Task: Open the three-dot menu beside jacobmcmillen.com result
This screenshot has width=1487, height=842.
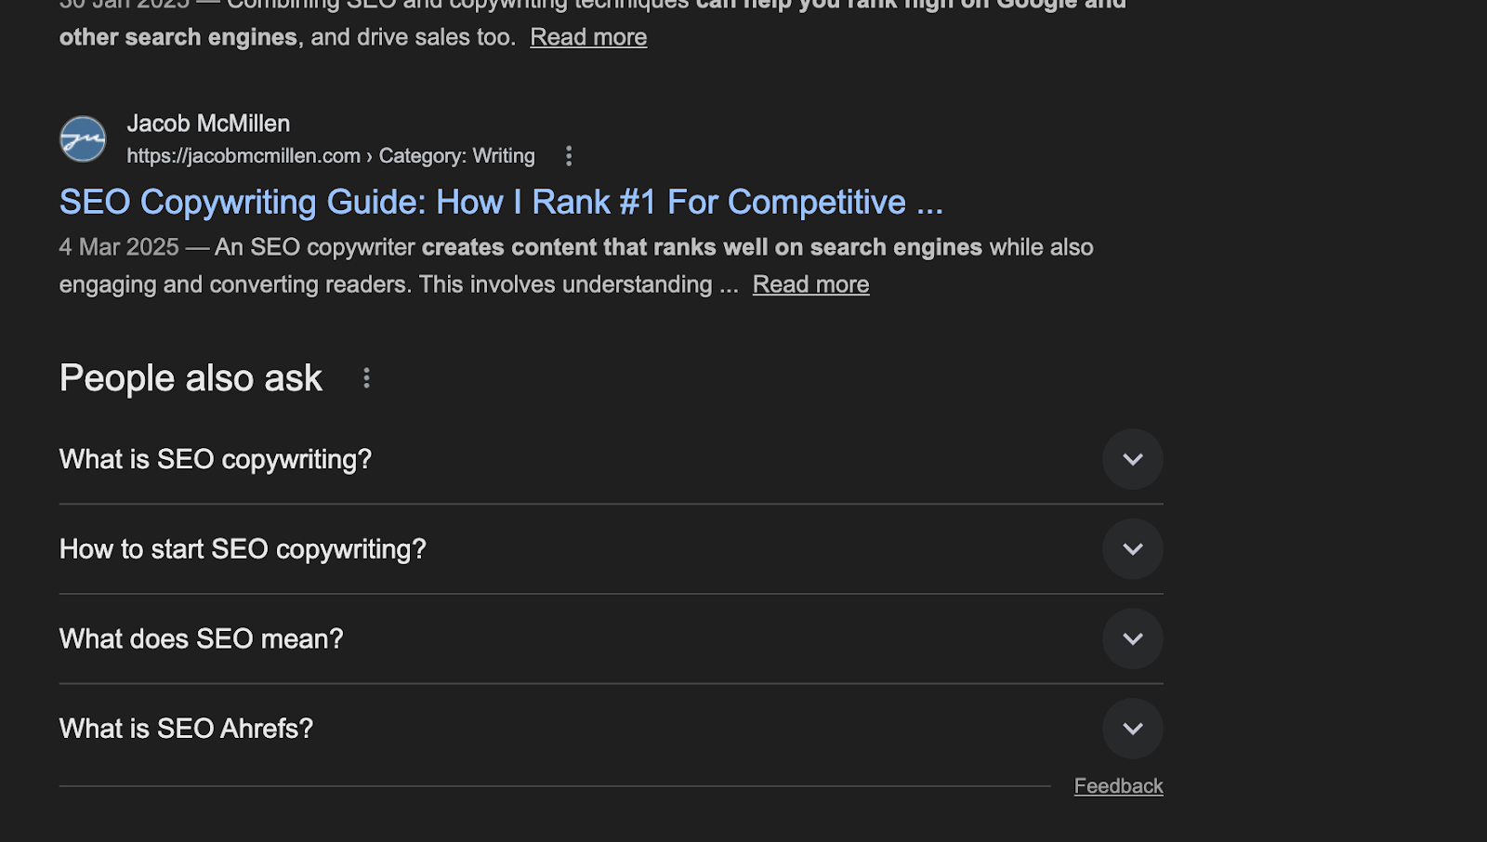Action: (568, 156)
